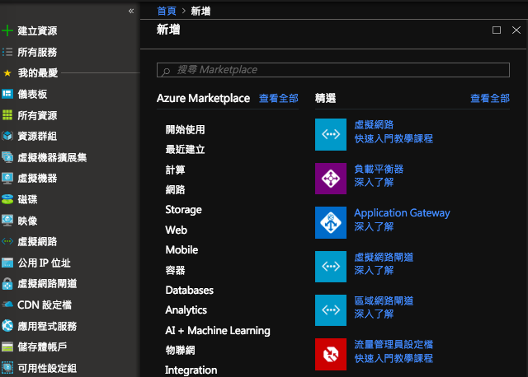Open the CDN 設定檔 cloud icon
Viewport: 528px width, 377px height.
[7, 305]
